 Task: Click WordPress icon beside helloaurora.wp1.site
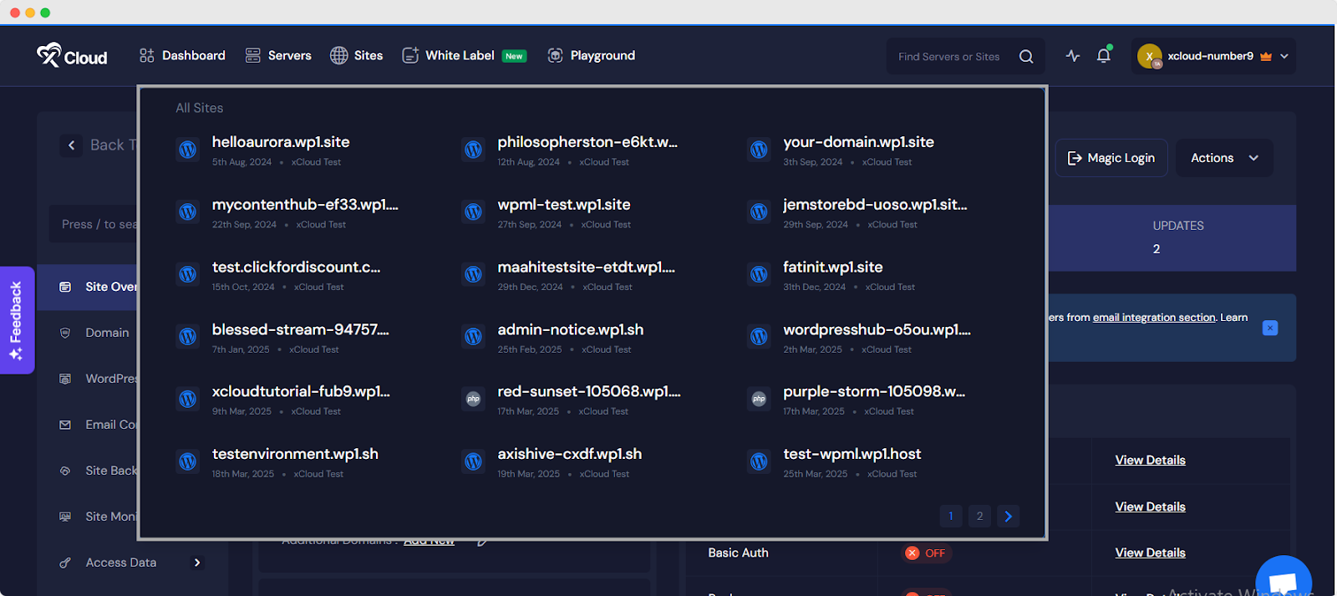[x=188, y=150]
